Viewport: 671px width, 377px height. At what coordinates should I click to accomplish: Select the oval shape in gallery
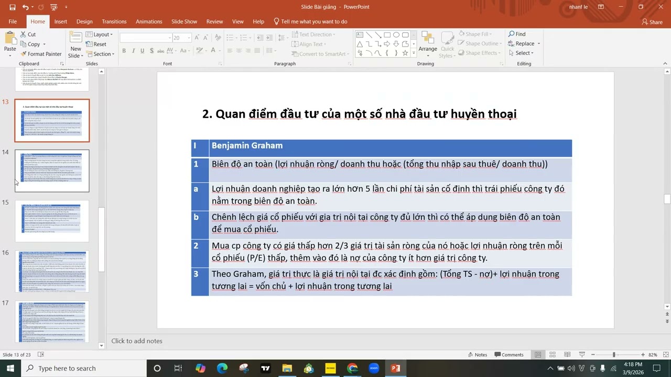pos(396,35)
